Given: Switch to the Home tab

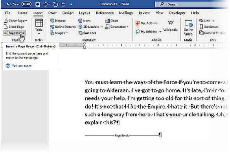Looking at the screenshot, I should pyautogui.click(x=22, y=13).
